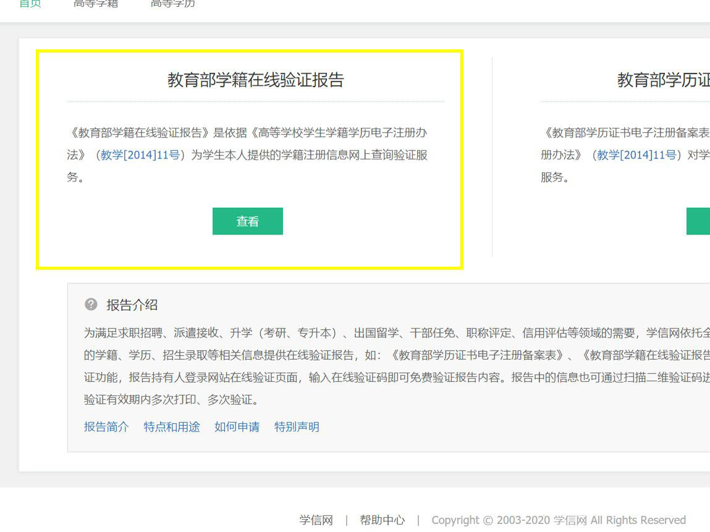Click the 学信网 footer link

point(316,520)
